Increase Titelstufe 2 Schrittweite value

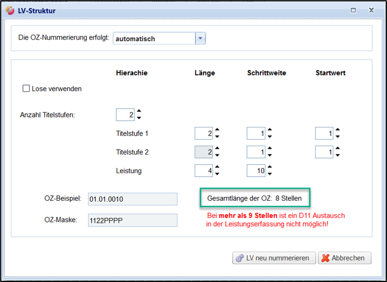click(269, 149)
